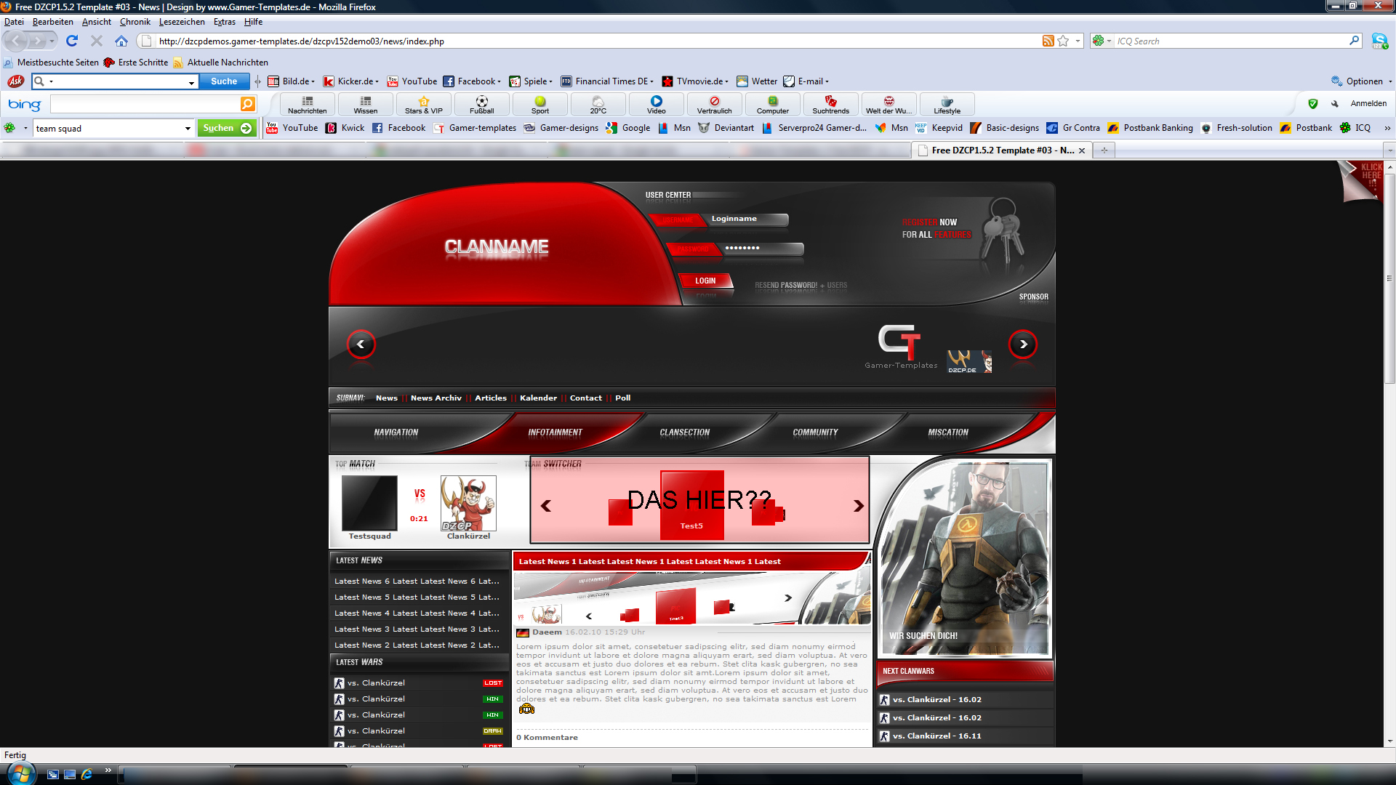The image size is (1396, 785).
Task: Open the Gamer-templates bookmark
Action: tap(475, 128)
